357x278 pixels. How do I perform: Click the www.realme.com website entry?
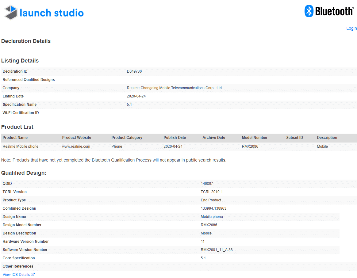tap(76, 146)
